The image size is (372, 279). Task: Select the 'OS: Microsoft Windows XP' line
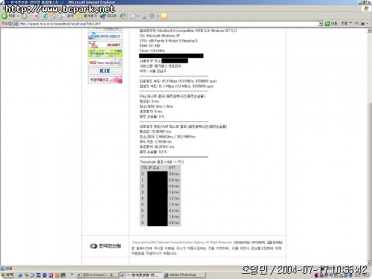tap(160, 36)
